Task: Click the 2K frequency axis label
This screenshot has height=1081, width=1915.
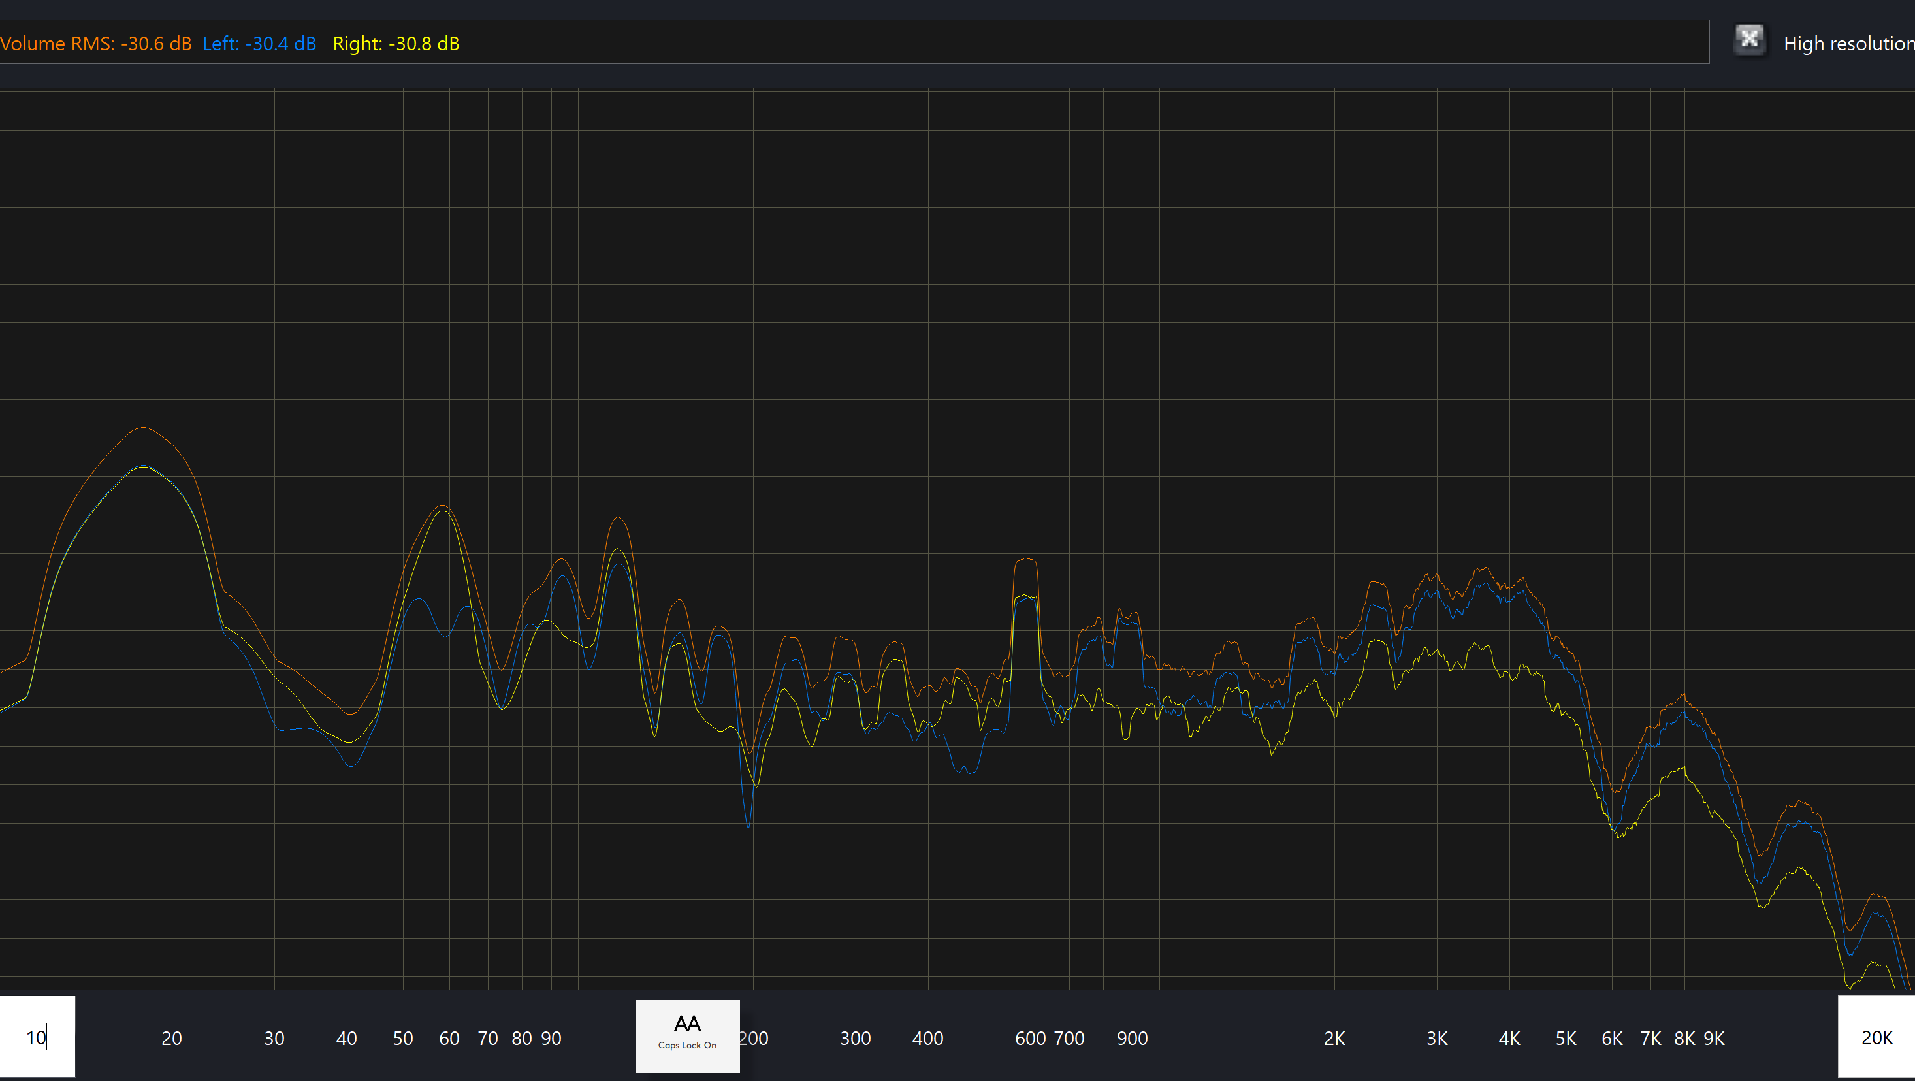Action: [1334, 1038]
